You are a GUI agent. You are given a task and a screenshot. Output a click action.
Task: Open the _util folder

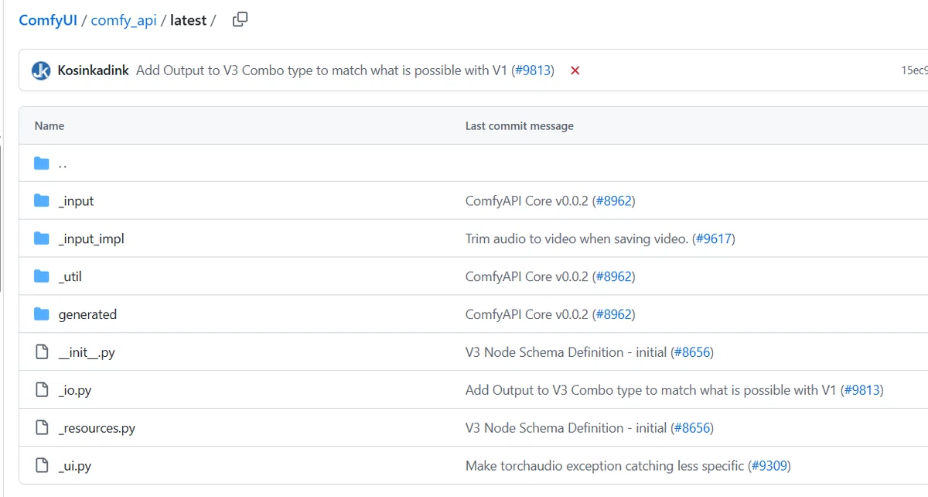pos(70,276)
